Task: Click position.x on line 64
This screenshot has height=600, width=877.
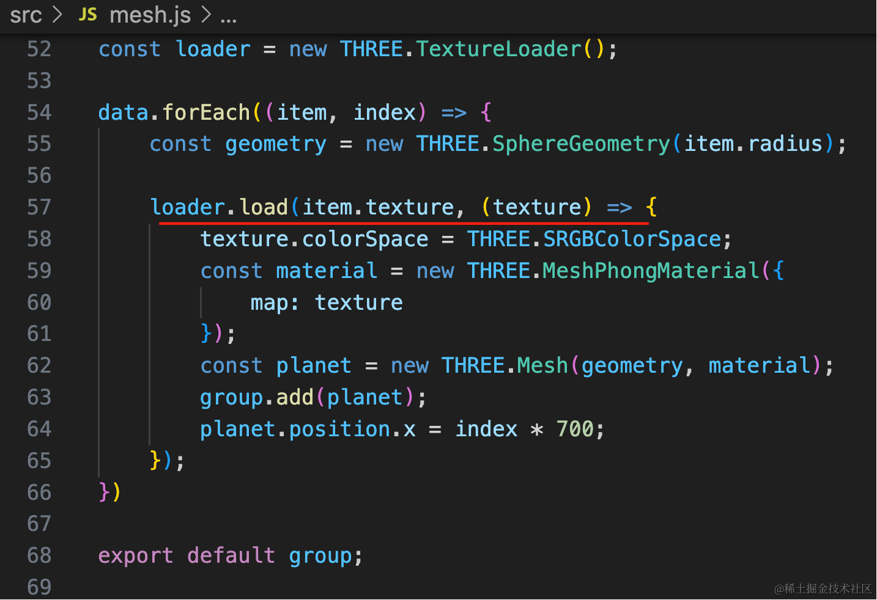Action: 352,429
